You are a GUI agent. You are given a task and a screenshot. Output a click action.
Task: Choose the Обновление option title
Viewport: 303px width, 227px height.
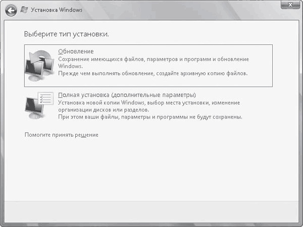click(76, 51)
